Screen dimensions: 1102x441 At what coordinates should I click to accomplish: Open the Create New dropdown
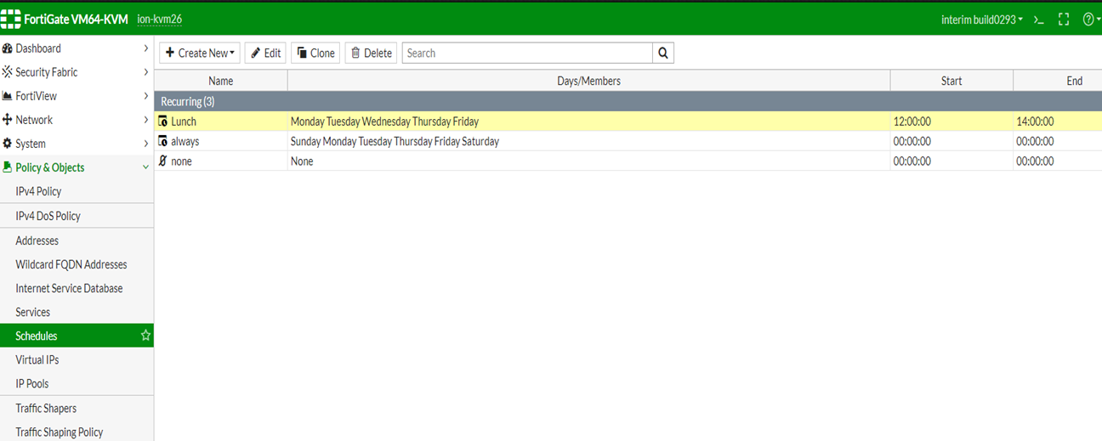(x=200, y=53)
